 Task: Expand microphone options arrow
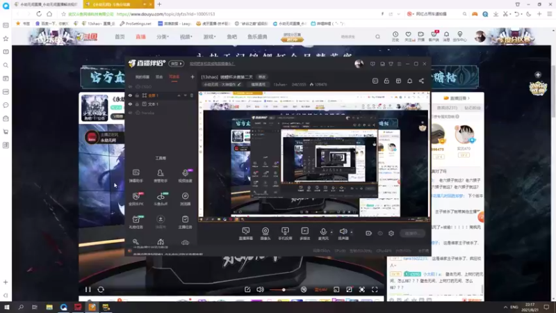click(x=332, y=232)
